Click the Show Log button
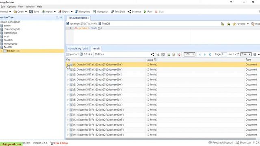Viewport: 260px width, 146px height. tap(243, 142)
